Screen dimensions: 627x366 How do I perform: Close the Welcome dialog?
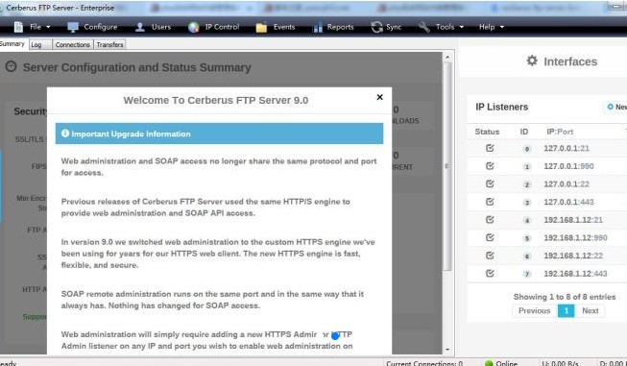[x=379, y=97]
